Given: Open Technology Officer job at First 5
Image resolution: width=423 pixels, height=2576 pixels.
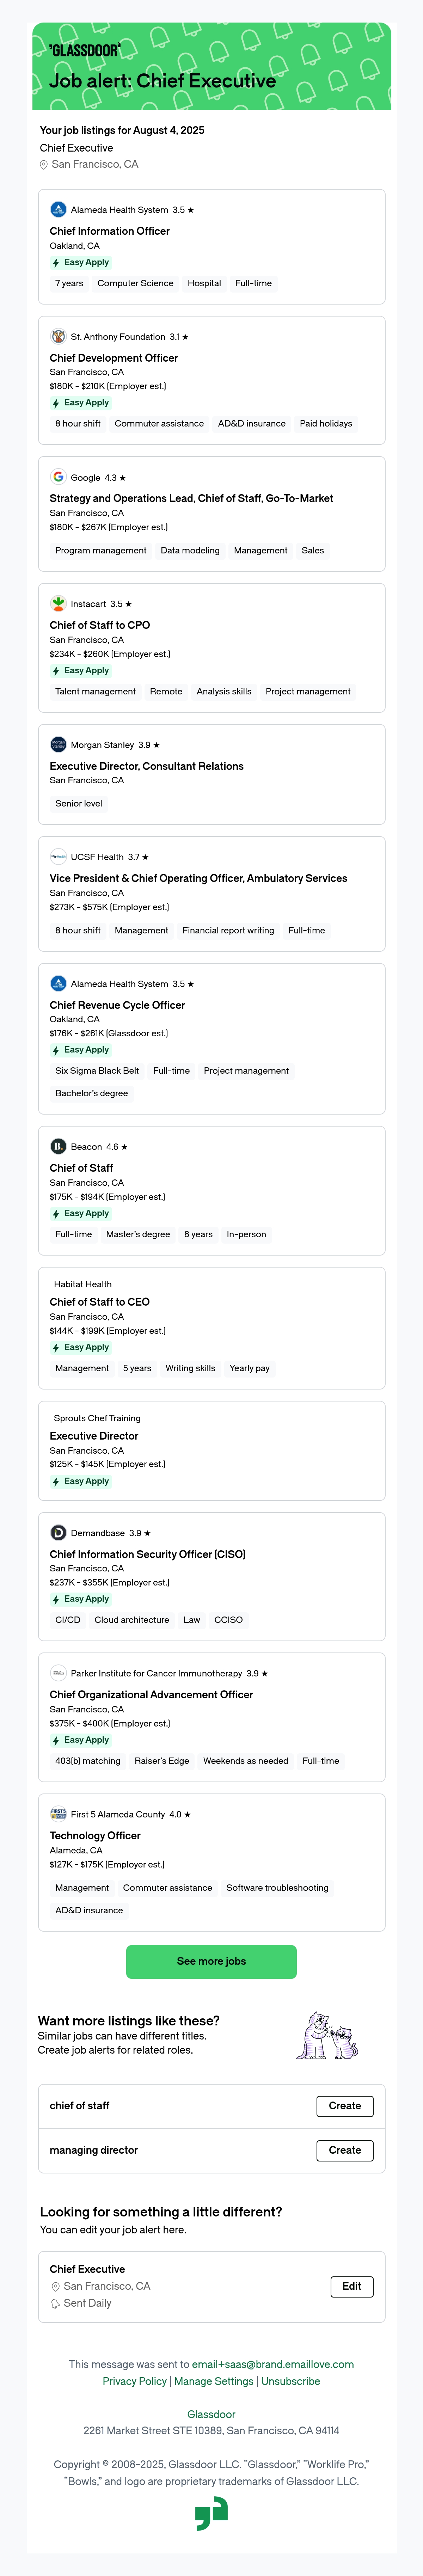Looking at the screenshot, I should [x=95, y=1835].
